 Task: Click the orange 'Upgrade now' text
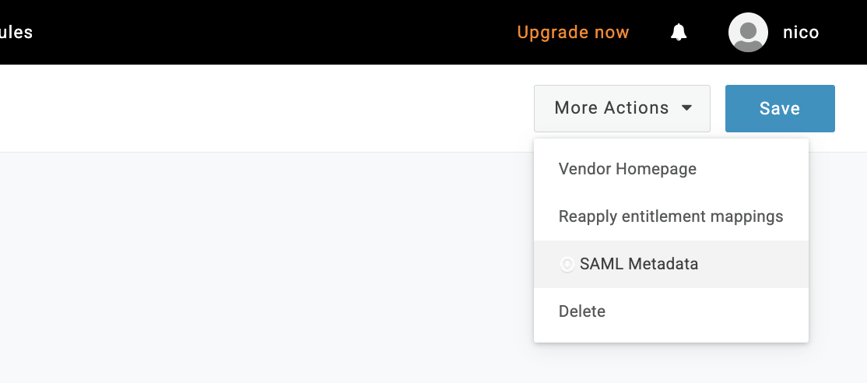tap(573, 32)
